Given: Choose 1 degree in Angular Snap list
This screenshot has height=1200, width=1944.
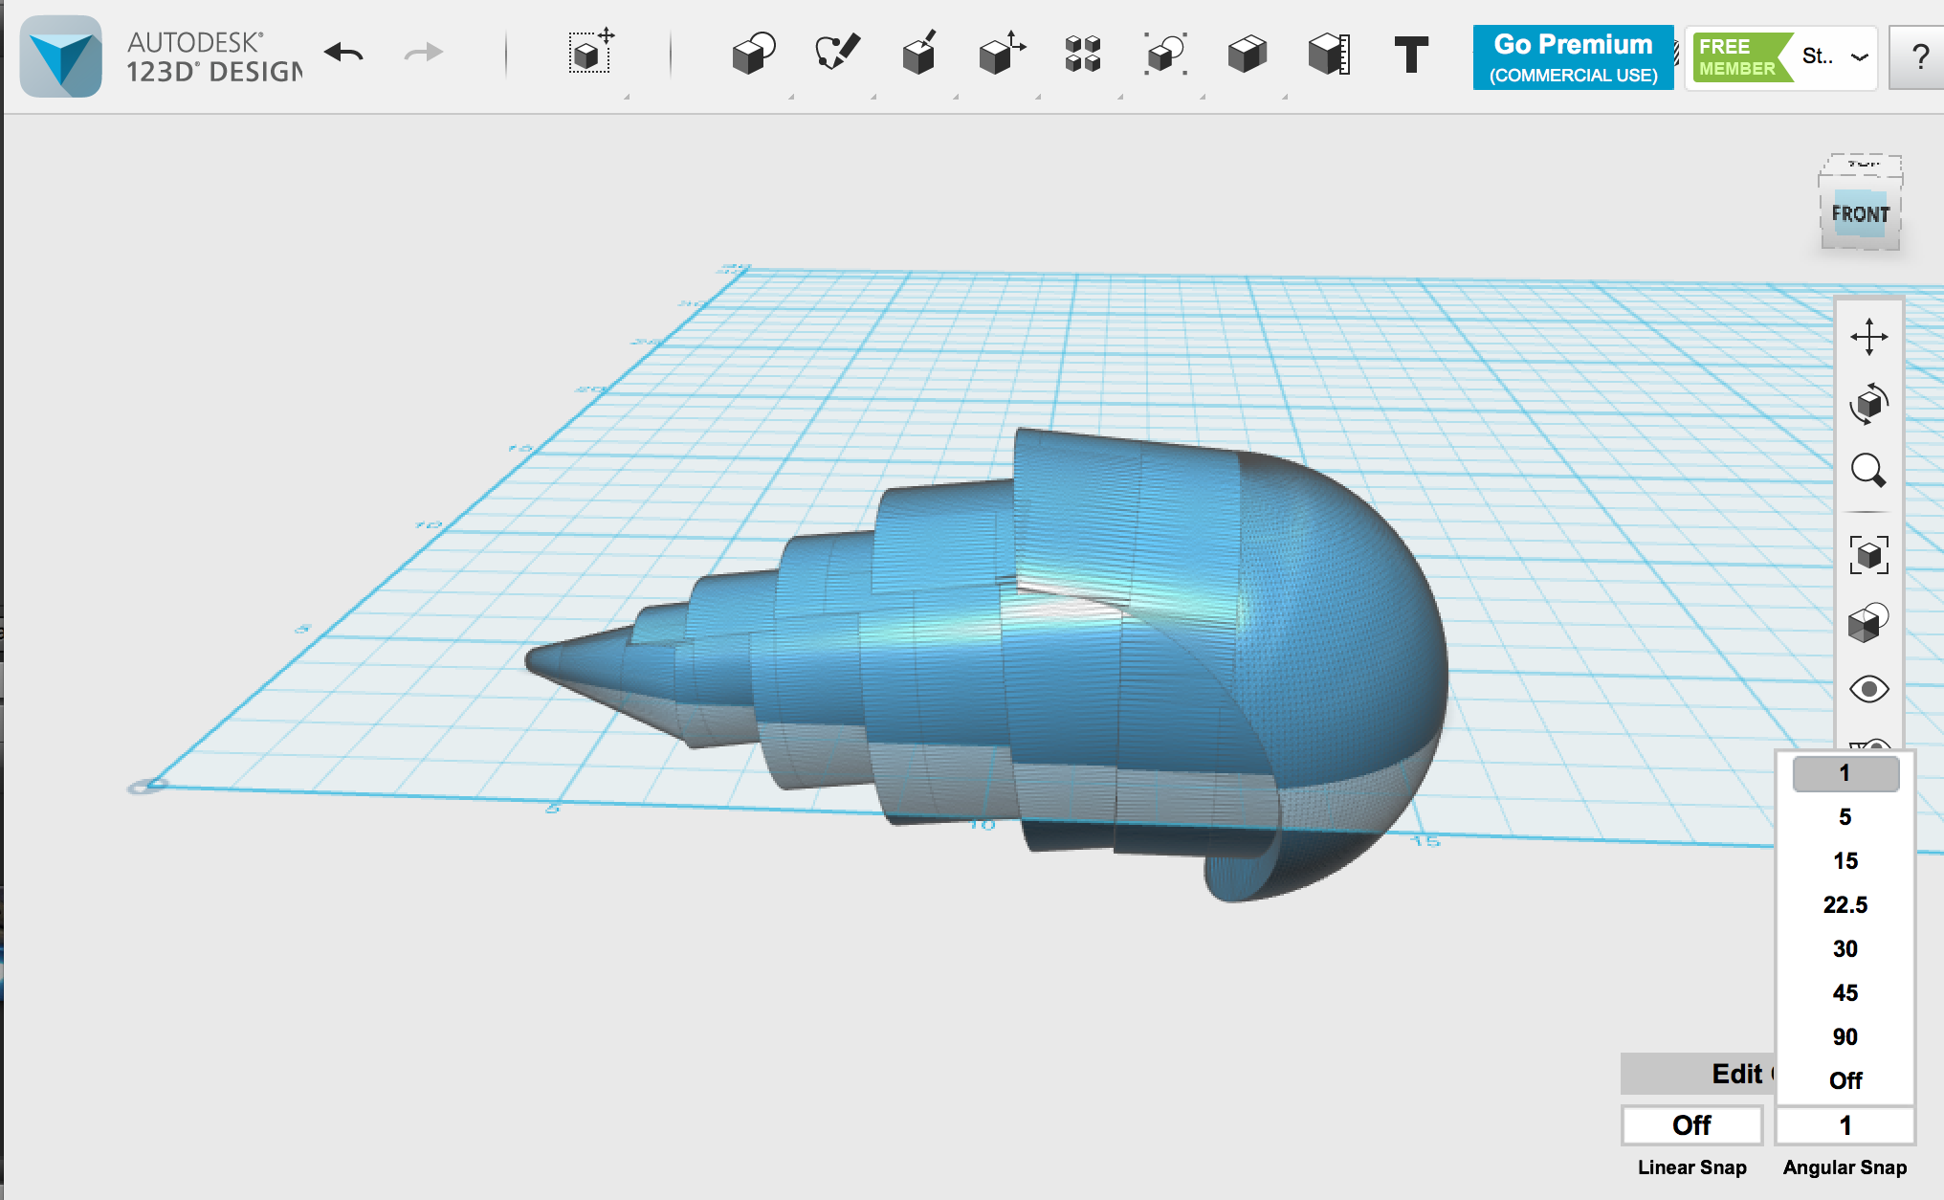Looking at the screenshot, I should coord(1845,773).
